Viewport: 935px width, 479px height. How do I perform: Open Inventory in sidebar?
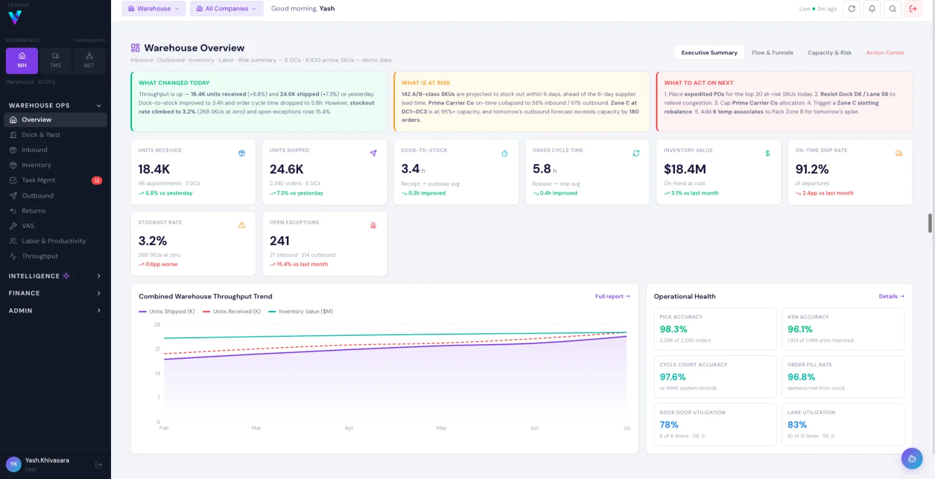(x=56, y=165)
